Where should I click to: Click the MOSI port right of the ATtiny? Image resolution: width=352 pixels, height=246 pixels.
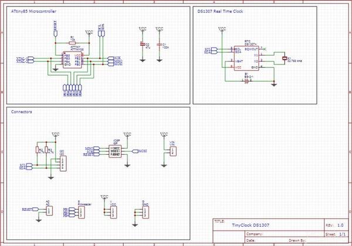click(x=115, y=64)
